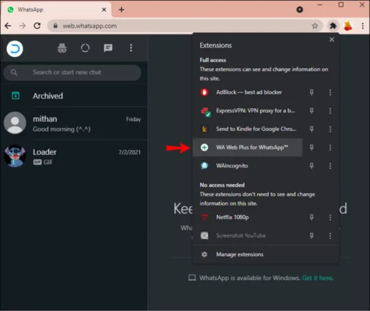Open more actions for Netflix 1080p
The width and height of the screenshot is (370, 311).
(x=330, y=217)
